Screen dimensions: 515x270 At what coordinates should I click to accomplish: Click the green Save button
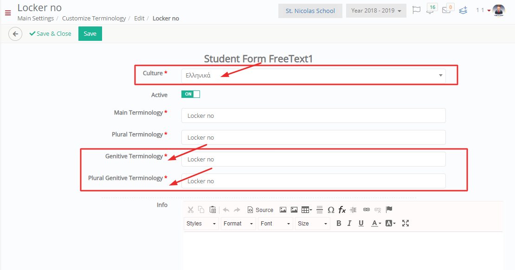point(90,34)
